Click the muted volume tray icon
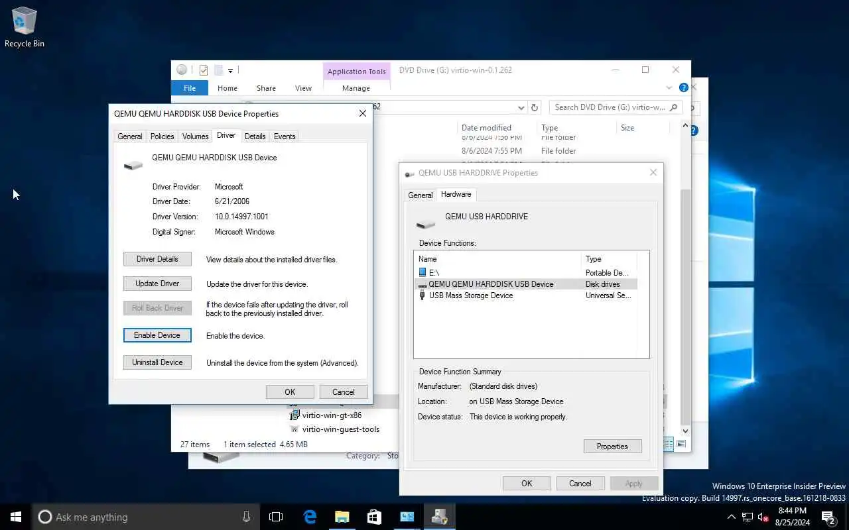Screen dimensions: 849x530 pos(763,517)
